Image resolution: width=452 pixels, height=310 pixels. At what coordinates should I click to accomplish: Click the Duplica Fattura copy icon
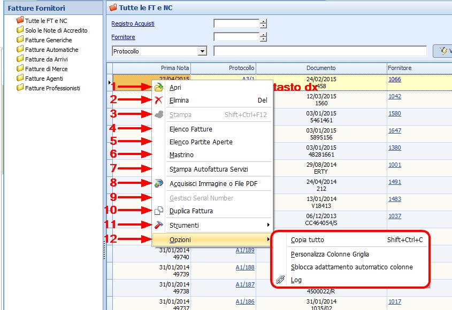[159, 211]
